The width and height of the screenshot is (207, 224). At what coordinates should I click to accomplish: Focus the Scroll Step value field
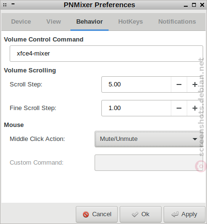coord(137,84)
